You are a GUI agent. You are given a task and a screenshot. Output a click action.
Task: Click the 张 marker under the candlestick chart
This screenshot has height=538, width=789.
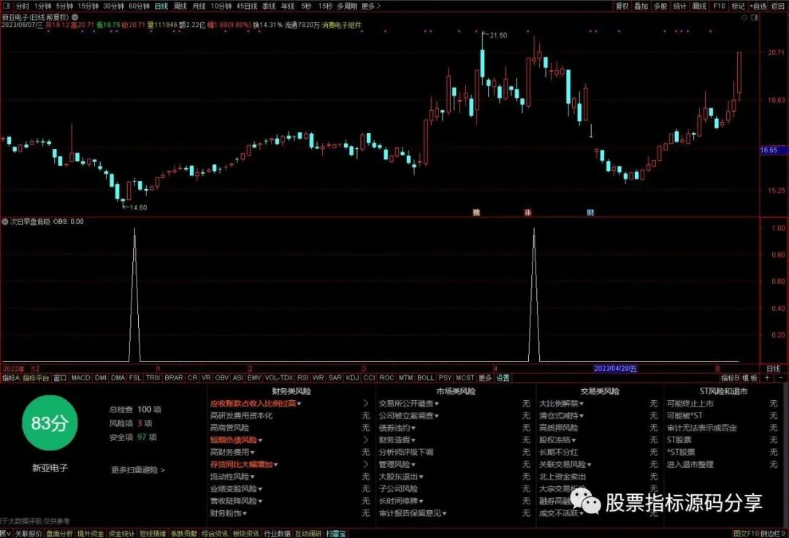click(x=528, y=212)
